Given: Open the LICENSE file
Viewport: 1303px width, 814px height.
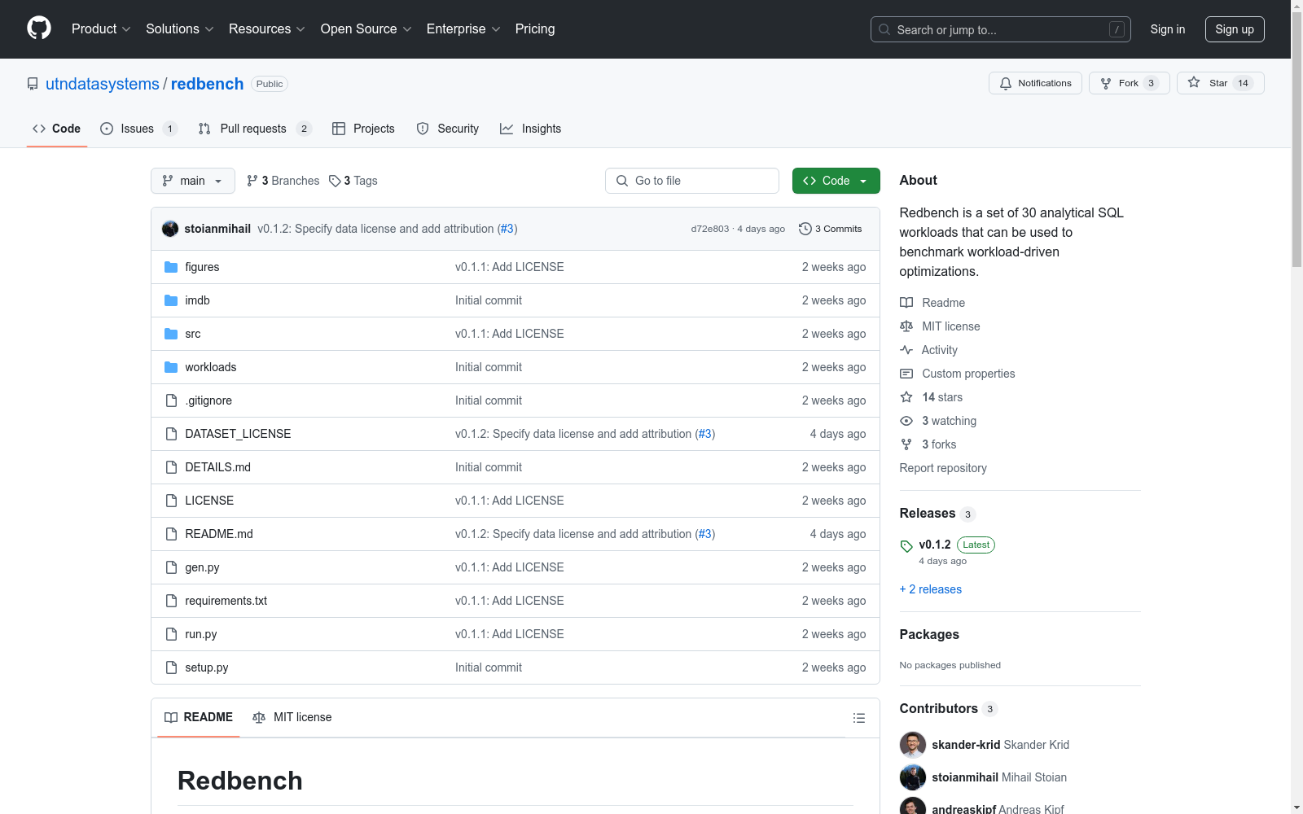Looking at the screenshot, I should point(209,501).
